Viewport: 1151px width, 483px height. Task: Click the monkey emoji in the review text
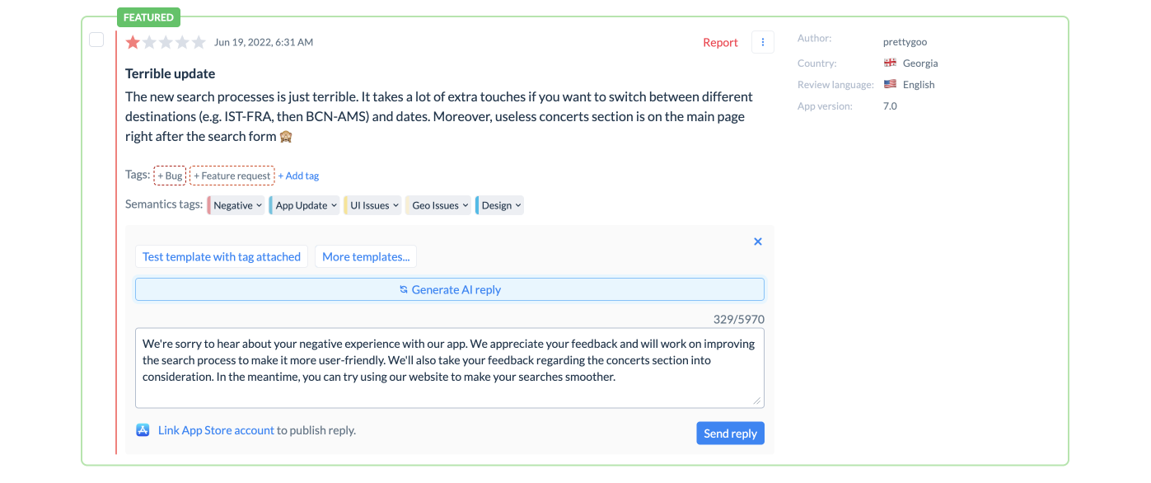[284, 135]
